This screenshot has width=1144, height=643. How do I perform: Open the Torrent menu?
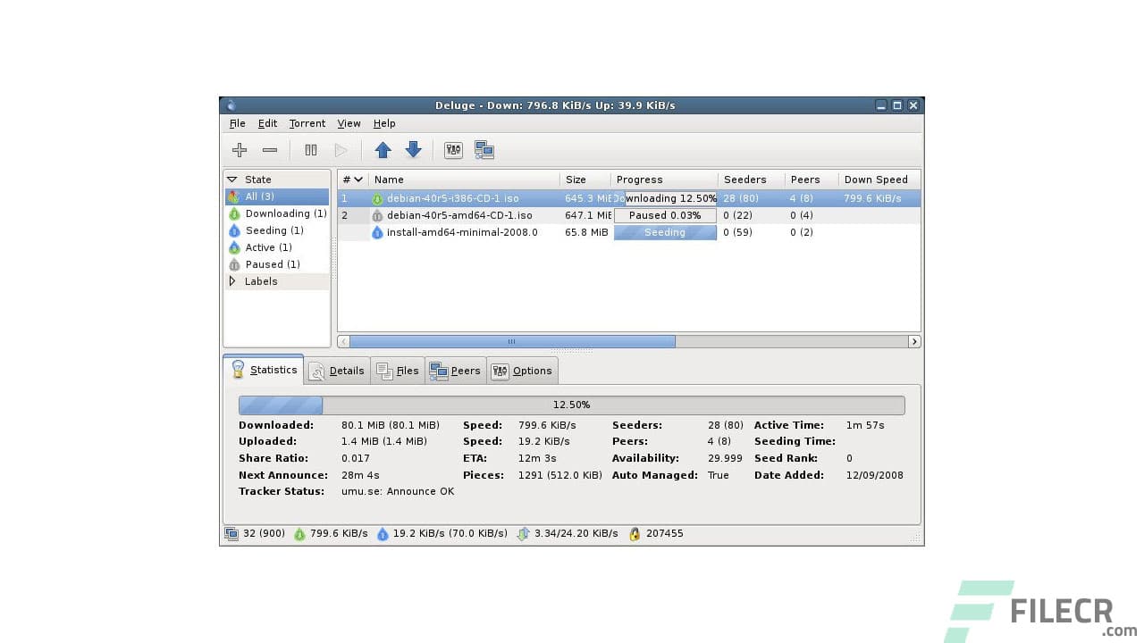[x=307, y=123]
